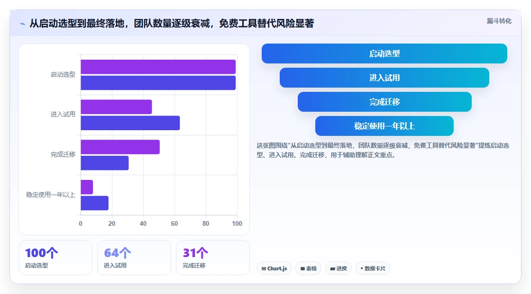This screenshot has width=531, height=294.
Task: Click the x-axis value 0
Action: (81, 223)
